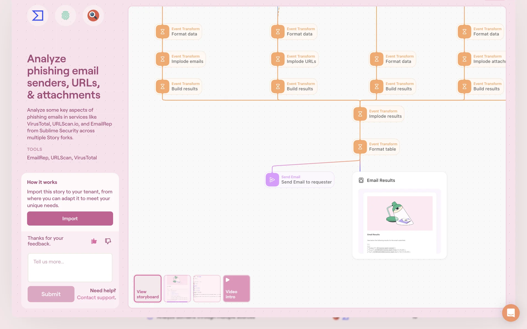Open the second storyboard thumbnail with lamp
The image size is (527, 329).
pyautogui.click(x=177, y=288)
